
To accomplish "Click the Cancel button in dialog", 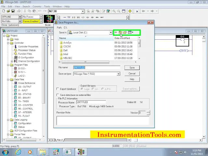I will [132, 73].
